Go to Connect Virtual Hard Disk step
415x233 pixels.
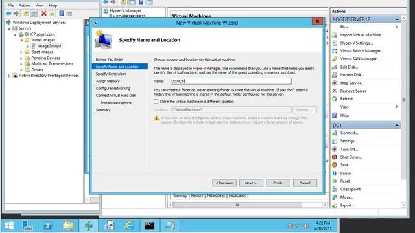point(115,95)
